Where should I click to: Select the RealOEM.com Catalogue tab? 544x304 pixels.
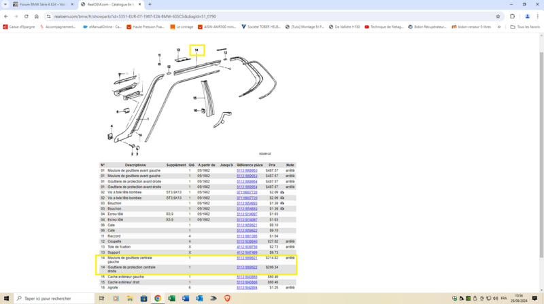point(109,4)
